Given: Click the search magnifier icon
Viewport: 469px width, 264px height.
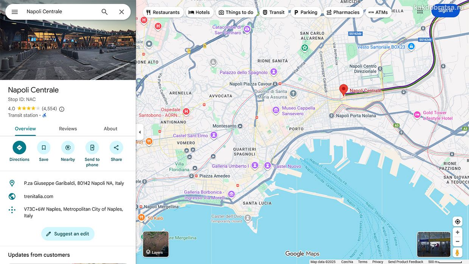Looking at the screenshot, I should coord(105,12).
